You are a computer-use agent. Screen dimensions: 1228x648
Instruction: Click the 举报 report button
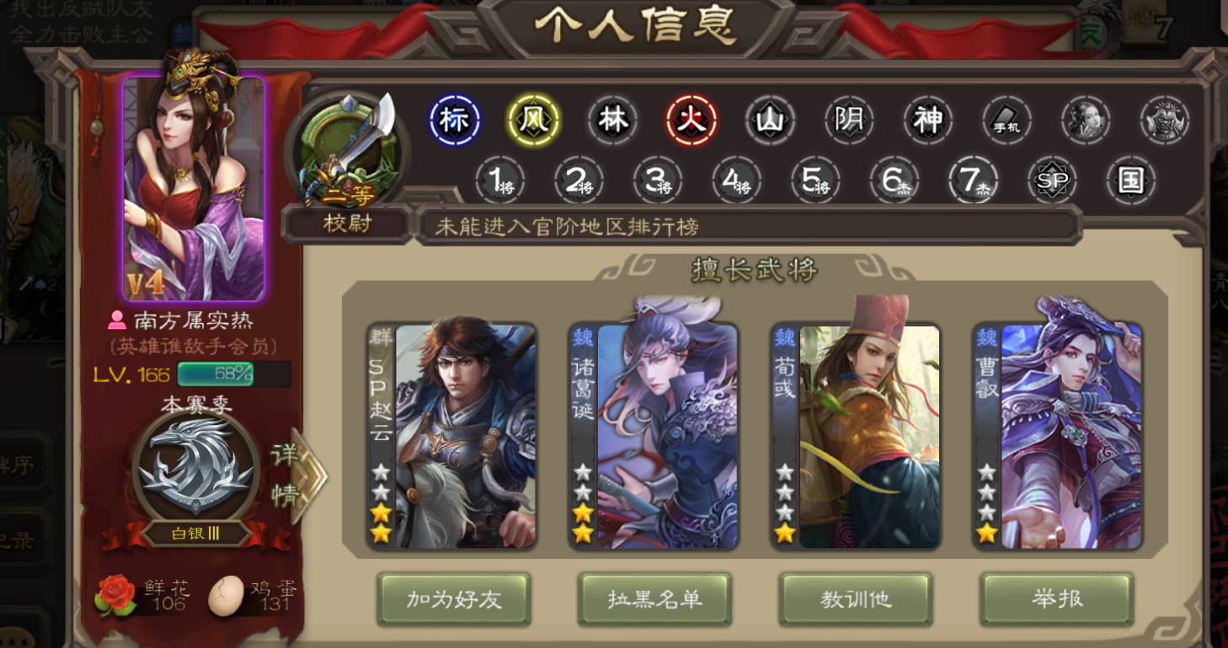[1057, 599]
